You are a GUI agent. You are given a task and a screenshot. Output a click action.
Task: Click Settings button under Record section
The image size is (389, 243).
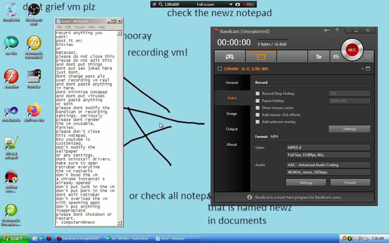click(349, 129)
